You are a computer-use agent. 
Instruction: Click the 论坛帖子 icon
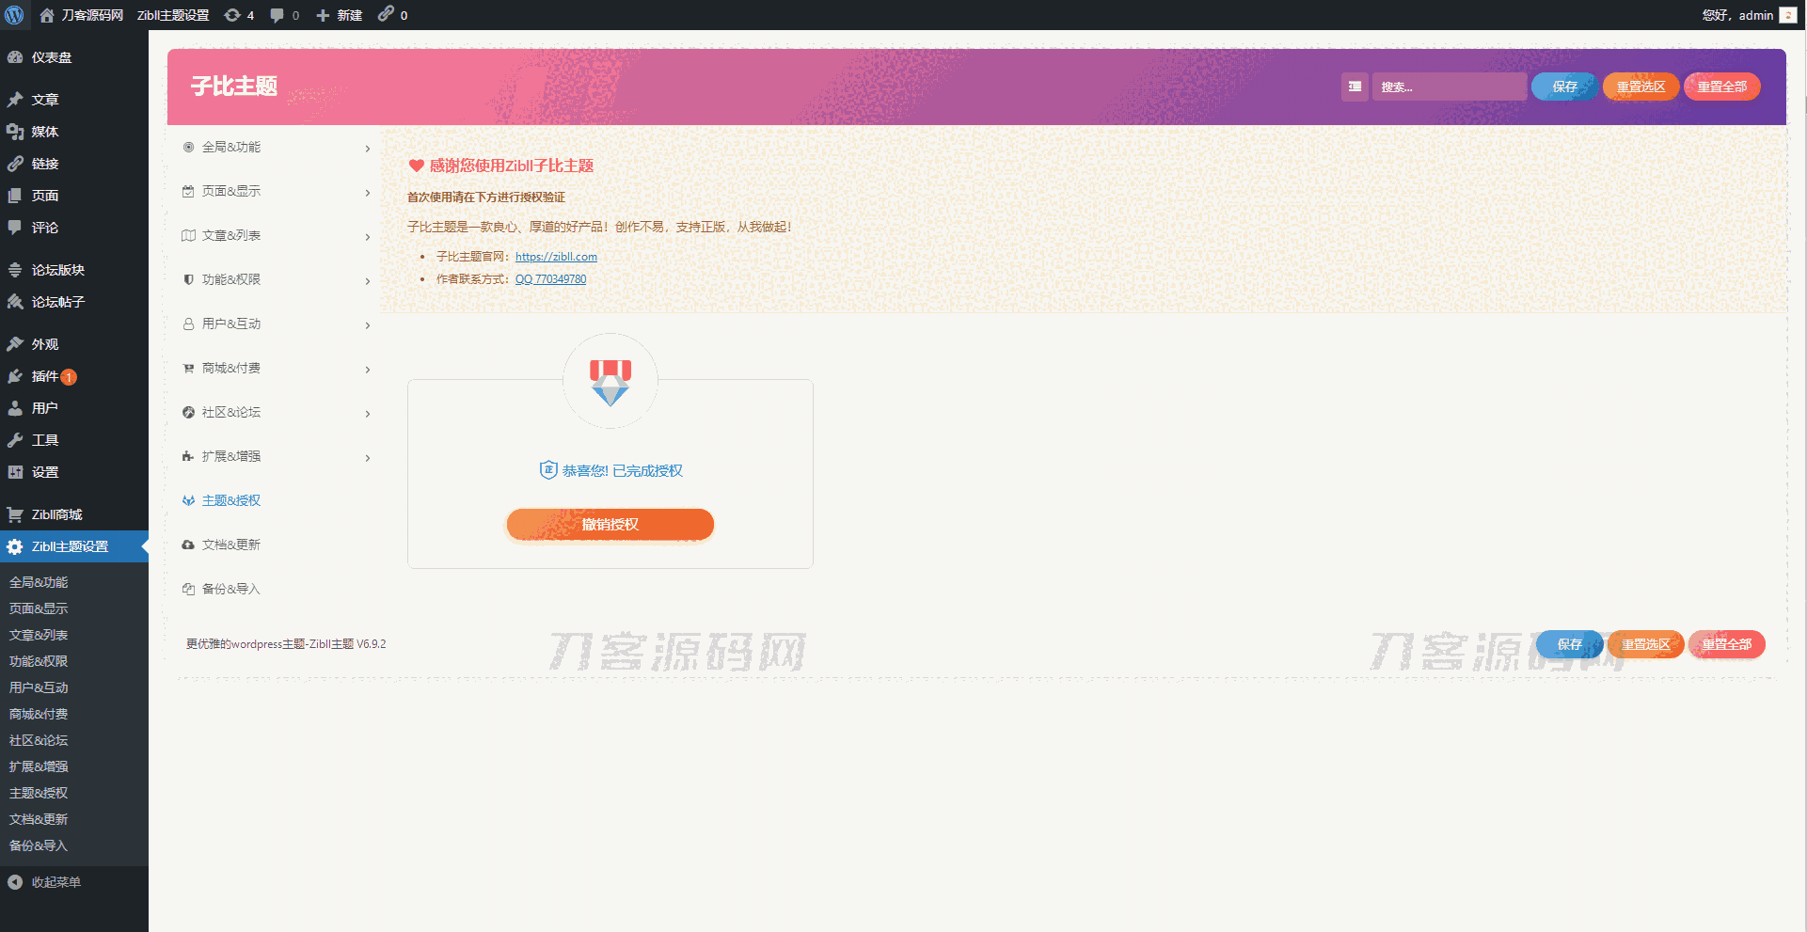click(15, 302)
